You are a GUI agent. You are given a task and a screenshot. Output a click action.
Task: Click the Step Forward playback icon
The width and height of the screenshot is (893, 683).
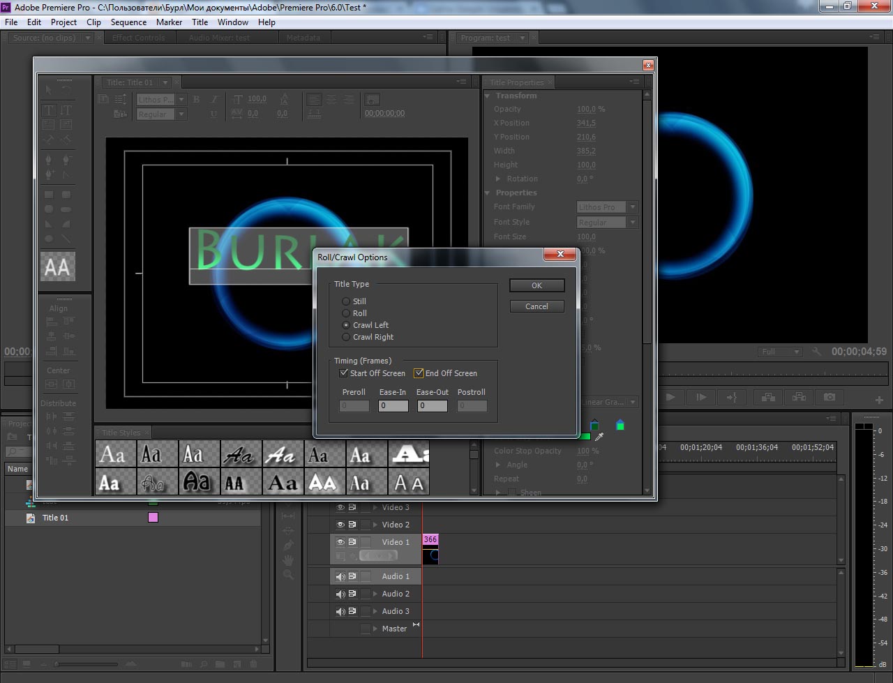tap(701, 397)
